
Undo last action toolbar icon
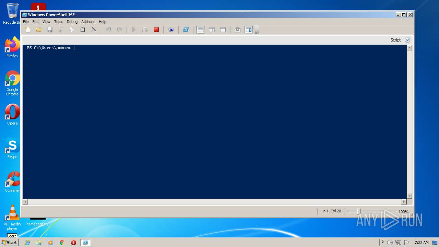(109, 30)
